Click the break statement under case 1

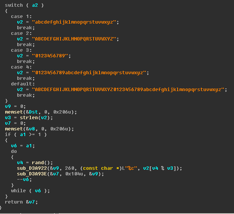click(x=26, y=28)
